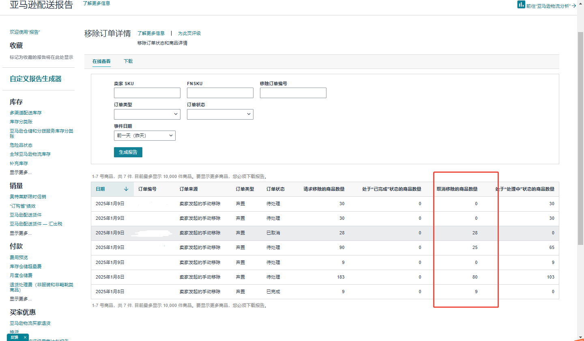Close the 反馈 feedback tab with X
Image resolution: width=584 pixels, height=341 pixels.
(25, 337)
